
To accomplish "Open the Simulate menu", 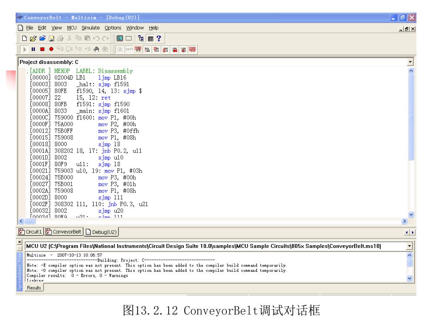I will click(91, 28).
